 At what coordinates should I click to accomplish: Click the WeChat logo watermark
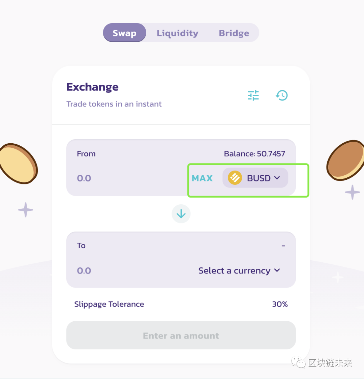(298, 363)
